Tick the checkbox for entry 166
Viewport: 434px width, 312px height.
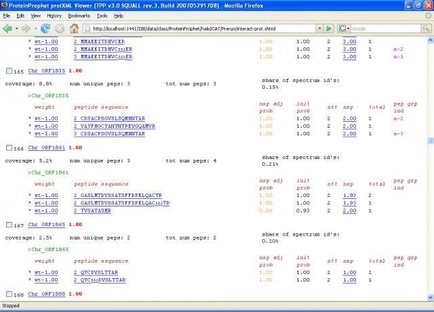(8, 148)
